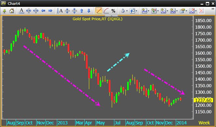Select horizontal axis auto-scale A icon

(x=21, y=11)
